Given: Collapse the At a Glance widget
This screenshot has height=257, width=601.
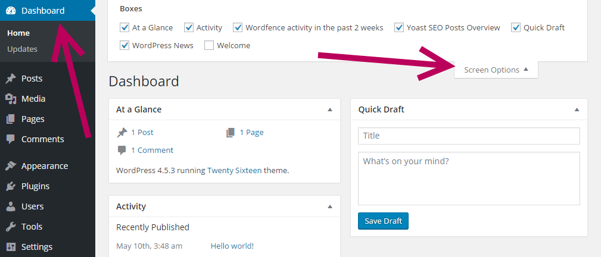Looking at the screenshot, I should click(x=330, y=109).
